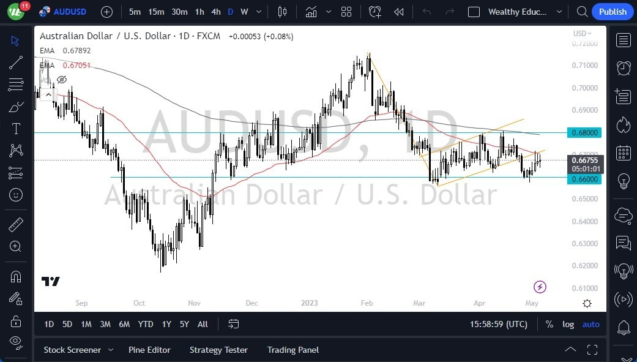The image size is (637, 362).
Task: Open the Alerts panel on the right sidebar
Action: click(x=623, y=68)
